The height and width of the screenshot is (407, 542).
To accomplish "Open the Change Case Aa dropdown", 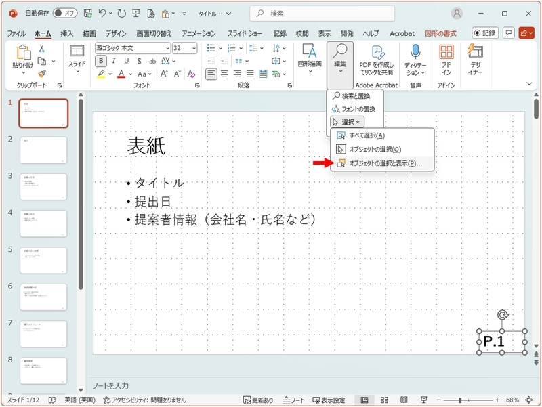I will pyautogui.click(x=144, y=74).
